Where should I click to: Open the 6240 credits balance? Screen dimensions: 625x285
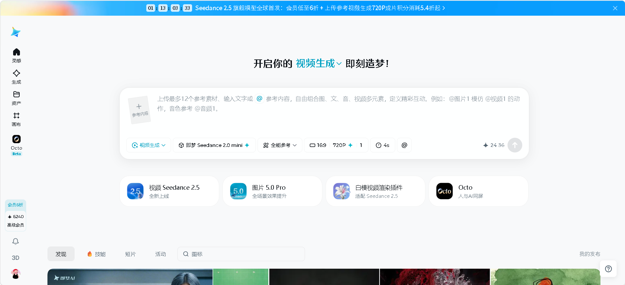click(x=15, y=216)
